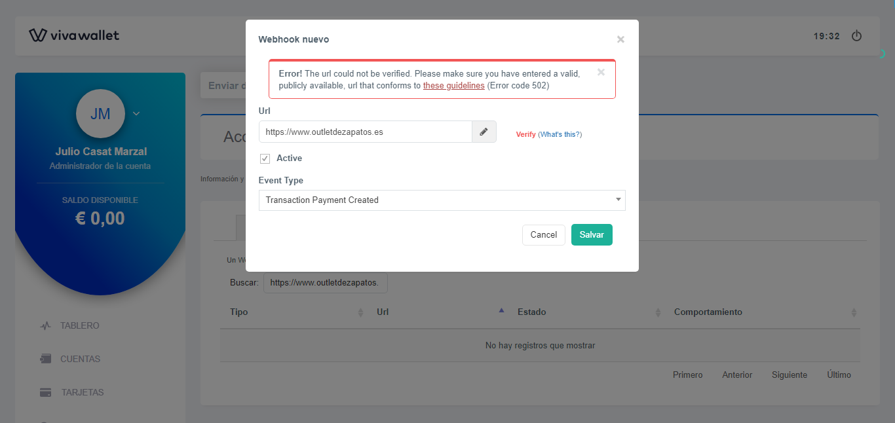Expand the account menu chevron next to JM
Viewport: 895px width, 423px height.
point(136,113)
